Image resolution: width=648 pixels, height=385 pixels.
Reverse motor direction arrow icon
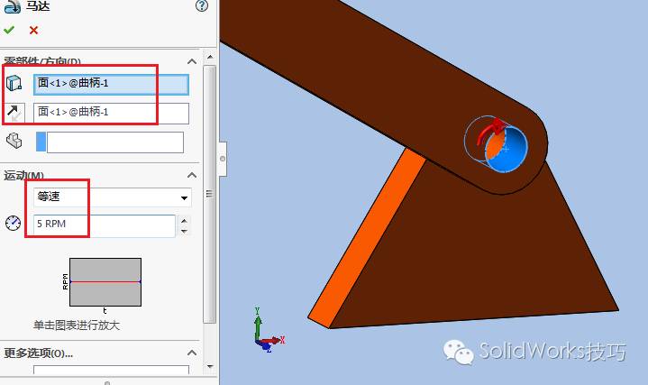click(x=14, y=113)
